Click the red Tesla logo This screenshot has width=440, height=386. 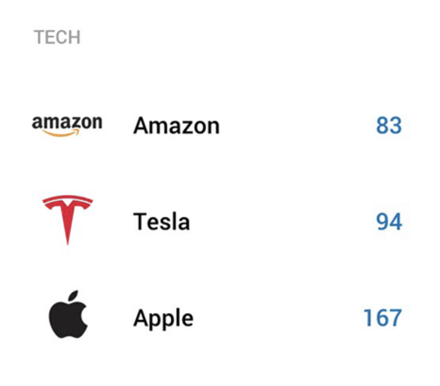pyautogui.click(x=68, y=220)
